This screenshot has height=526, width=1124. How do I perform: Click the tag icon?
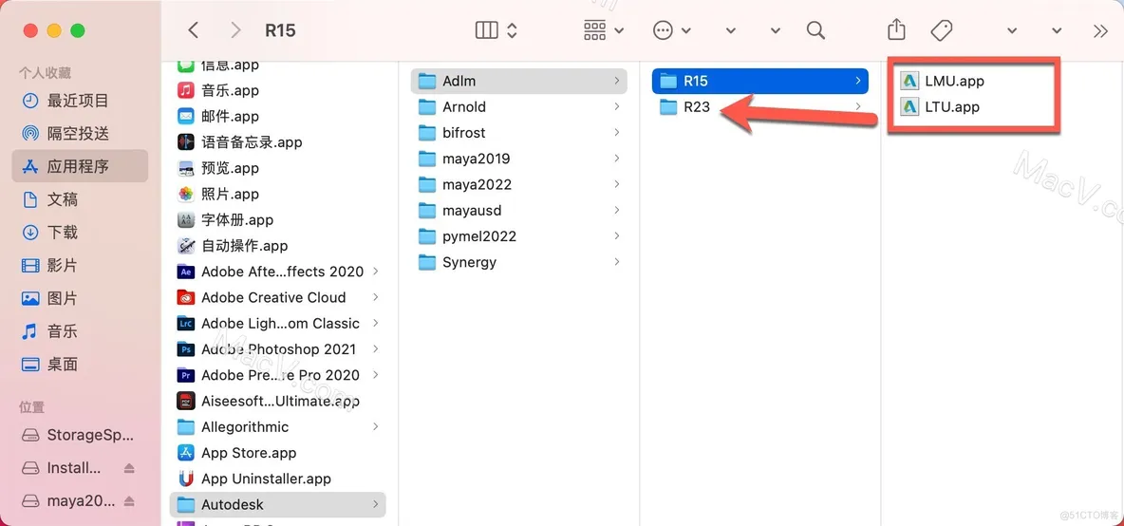pos(941,30)
